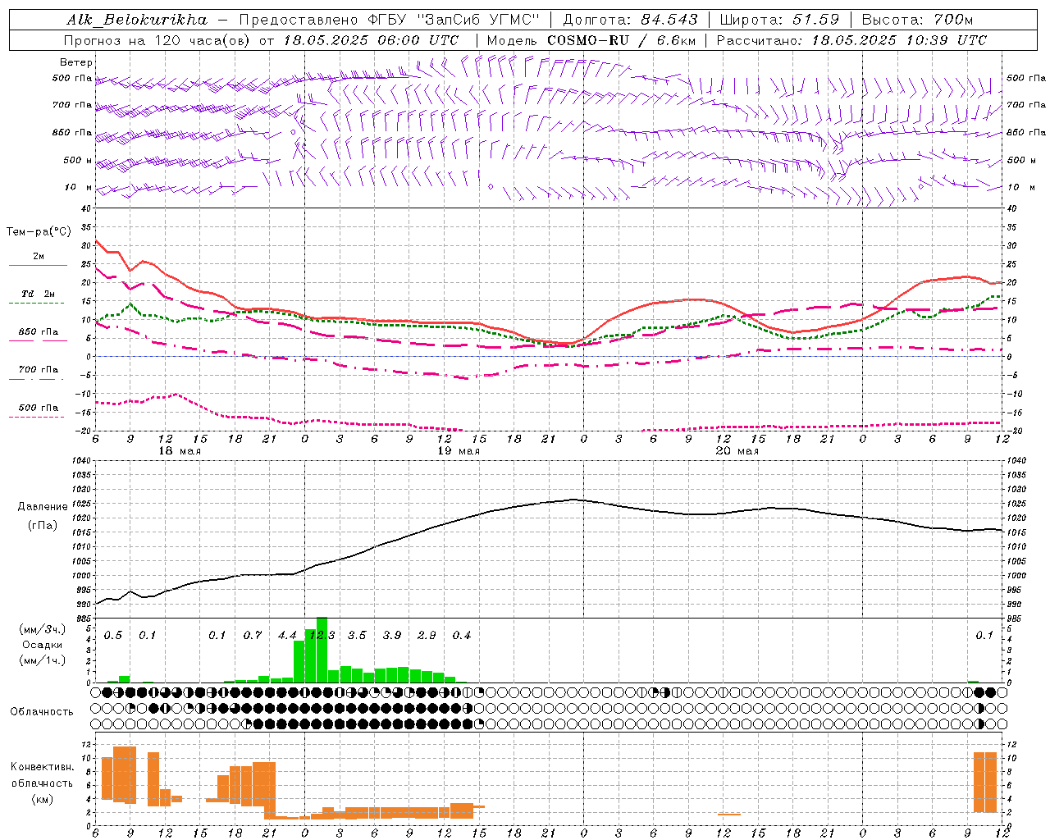Viewport: 1050px width, 840px height.
Task: Click the (мм/1ч.) precipitation unit label
Action: tap(43, 660)
